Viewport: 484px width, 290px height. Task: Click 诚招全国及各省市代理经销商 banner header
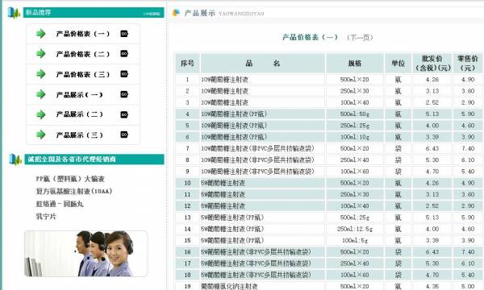[94, 159]
